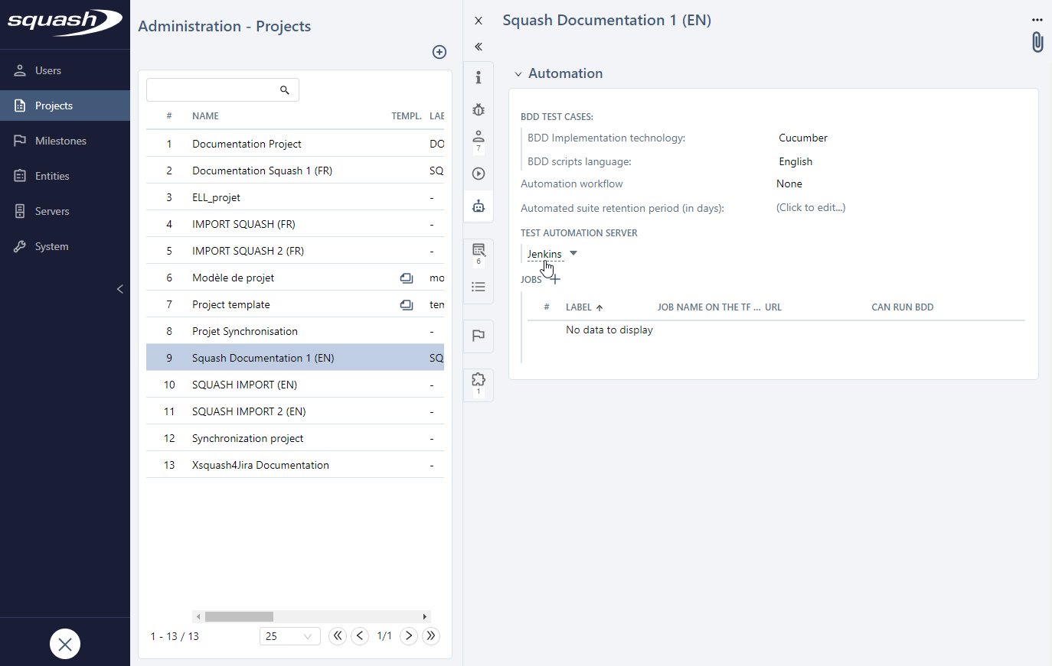
Task: Collapse the side panel with double chevron
Action: 479,47
